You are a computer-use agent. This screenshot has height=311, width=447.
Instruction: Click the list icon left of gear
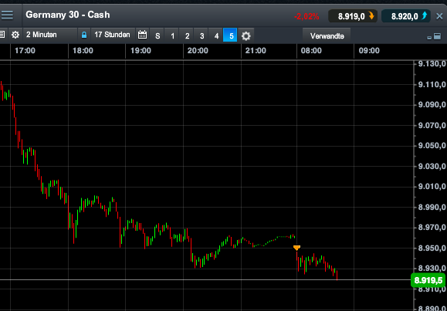pos(2,35)
